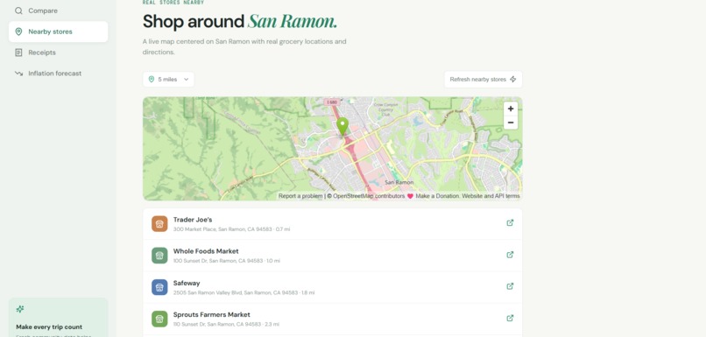Click Refresh nearby stores button
This screenshot has height=337, width=706.
point(484,79)
